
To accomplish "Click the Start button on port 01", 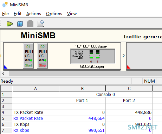I will (28, 65).
